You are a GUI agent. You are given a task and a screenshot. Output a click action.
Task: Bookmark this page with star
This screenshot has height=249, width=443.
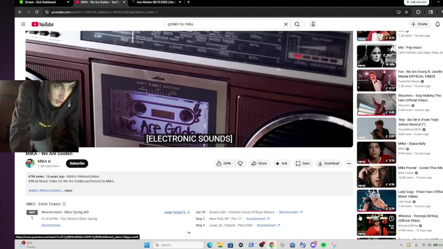coord(406,12)
